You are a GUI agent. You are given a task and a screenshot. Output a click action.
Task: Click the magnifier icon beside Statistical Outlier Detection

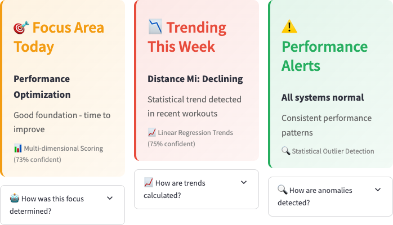click(x=285, y=151)
